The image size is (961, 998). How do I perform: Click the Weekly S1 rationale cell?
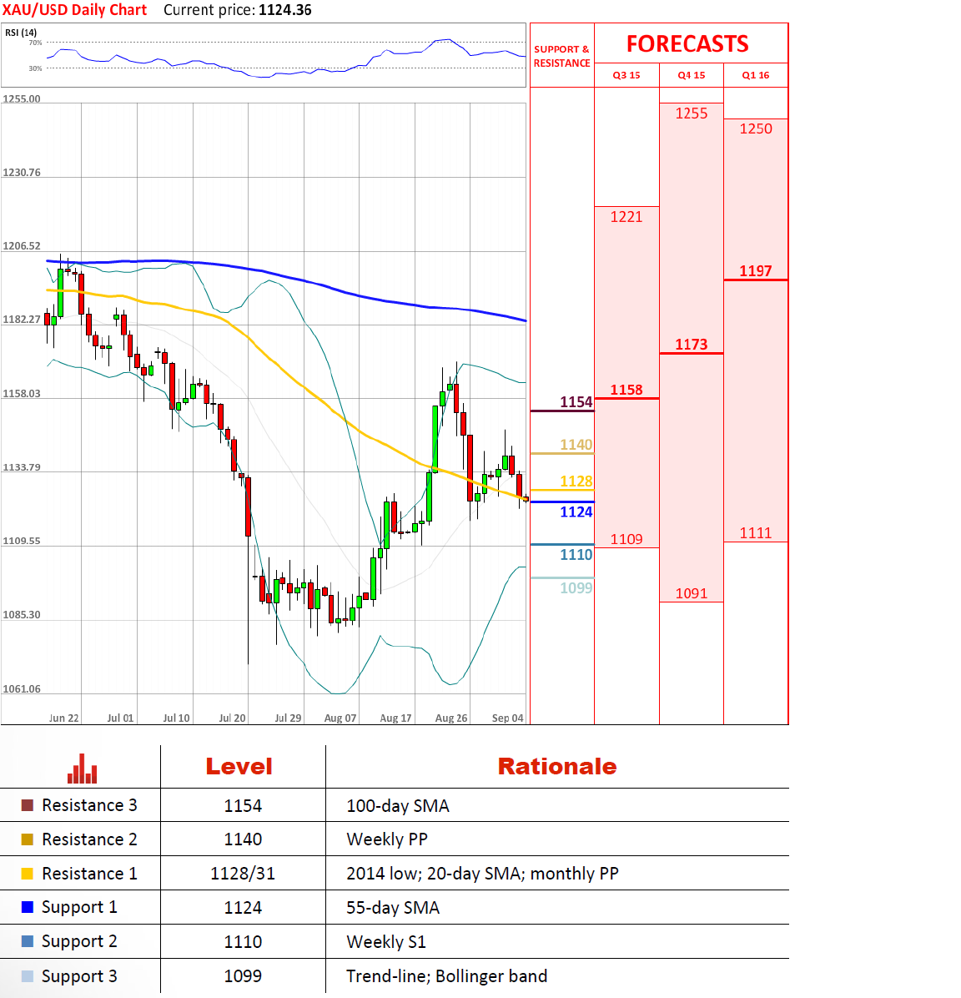(x=385, y=942)
